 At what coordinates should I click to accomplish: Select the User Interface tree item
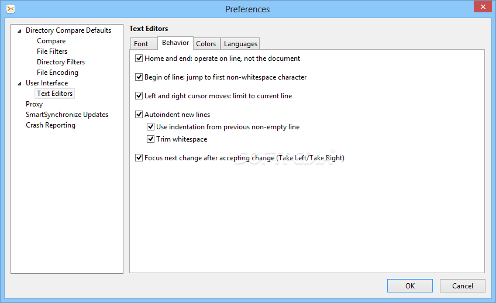tap(47, 83)
